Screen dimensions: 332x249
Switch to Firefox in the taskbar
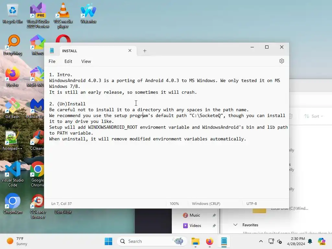[x=210, y=241]
